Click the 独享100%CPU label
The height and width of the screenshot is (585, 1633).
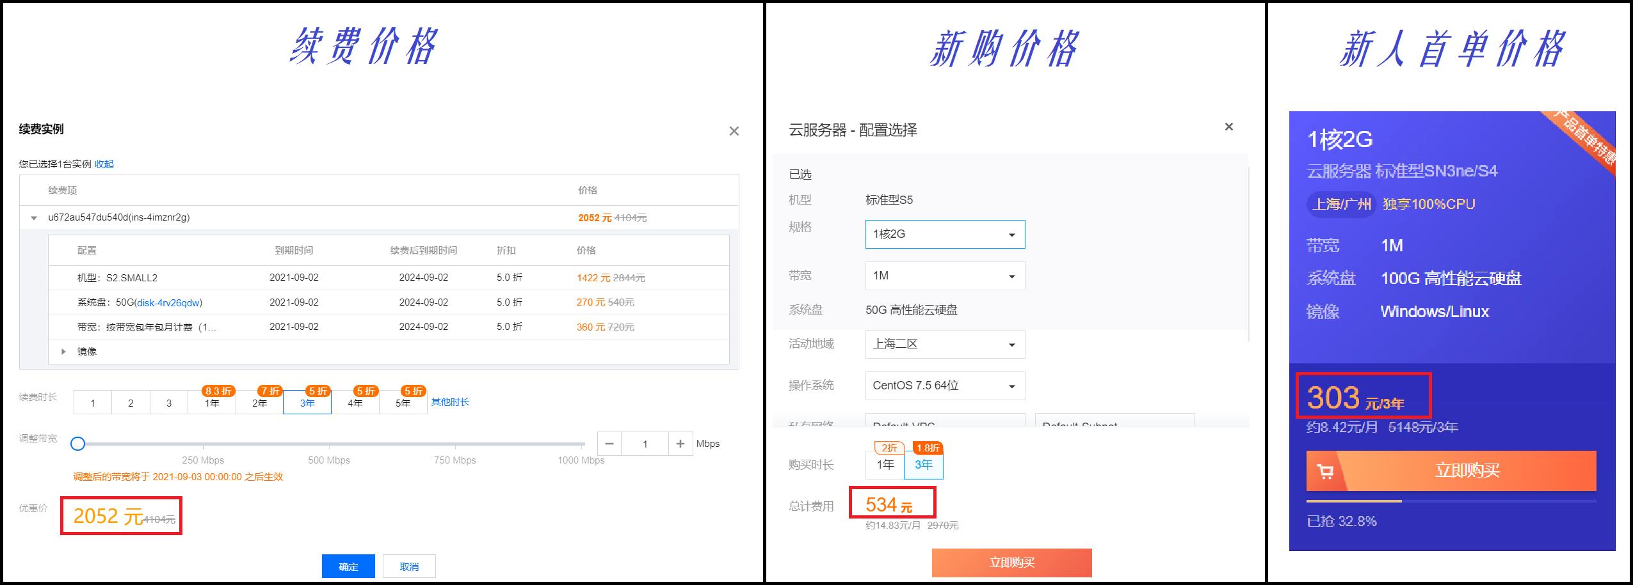point(1429,205)
